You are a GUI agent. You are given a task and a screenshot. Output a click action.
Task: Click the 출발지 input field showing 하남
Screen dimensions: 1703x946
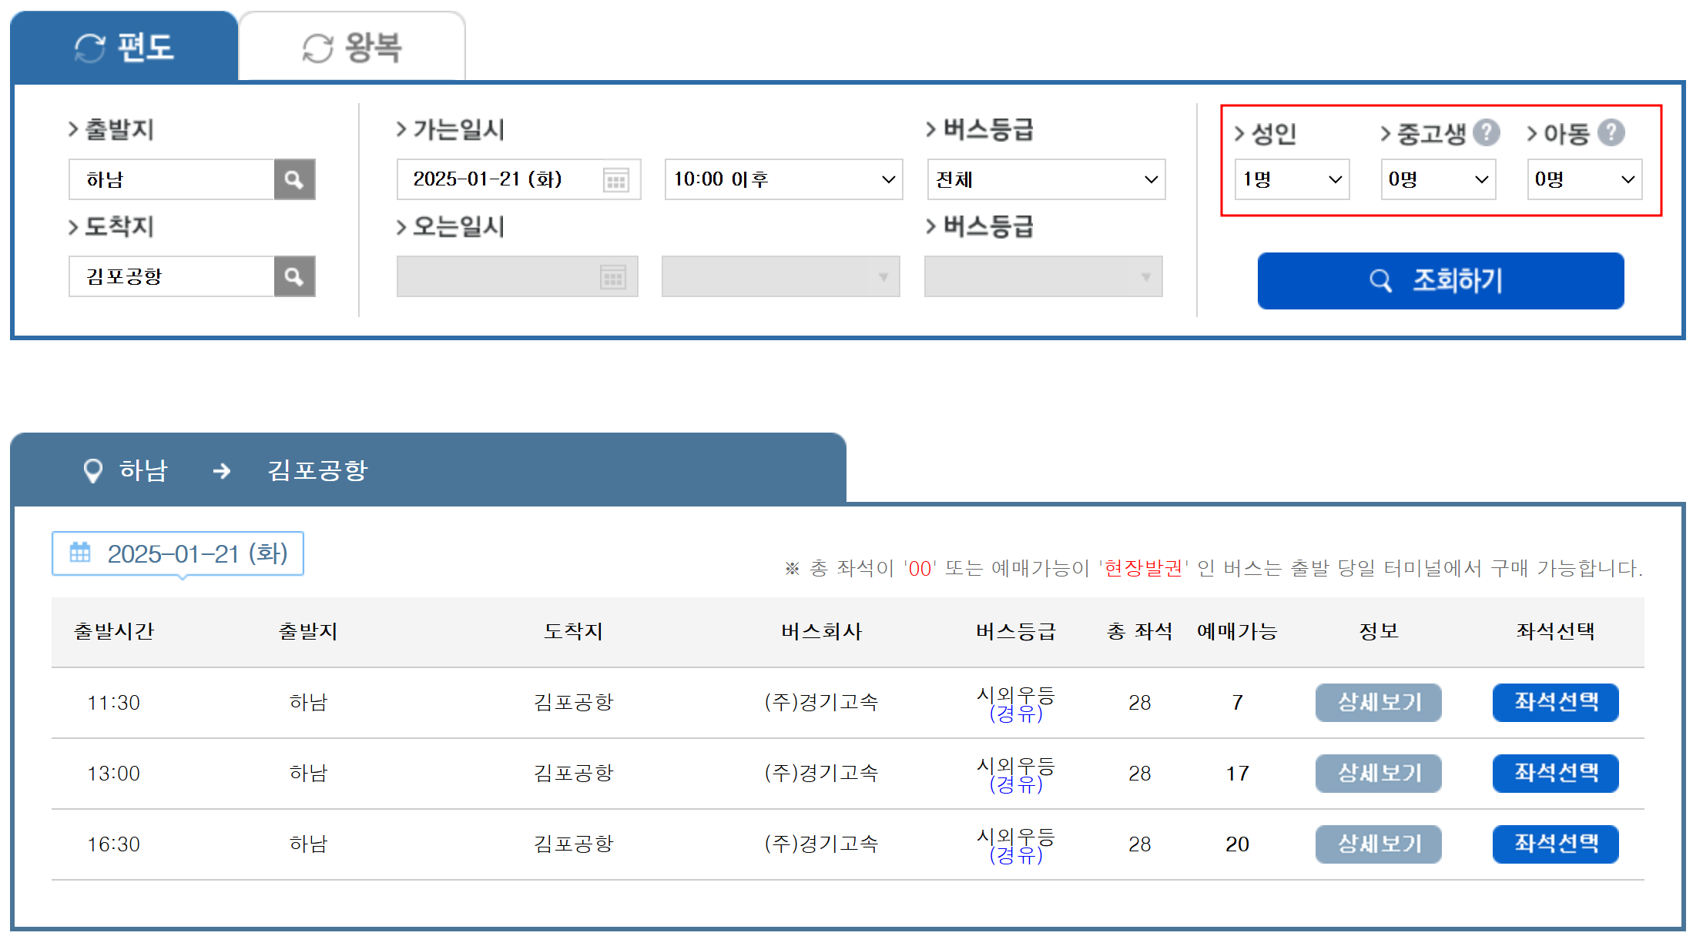click(171, 179)
